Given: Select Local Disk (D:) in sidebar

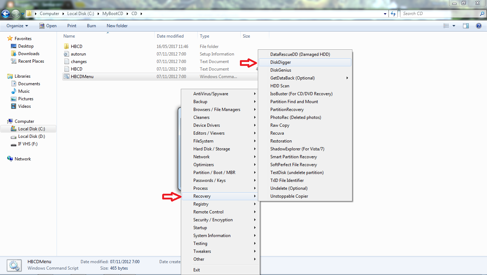Looking at the screenshot, I should [x=28, y=136].
